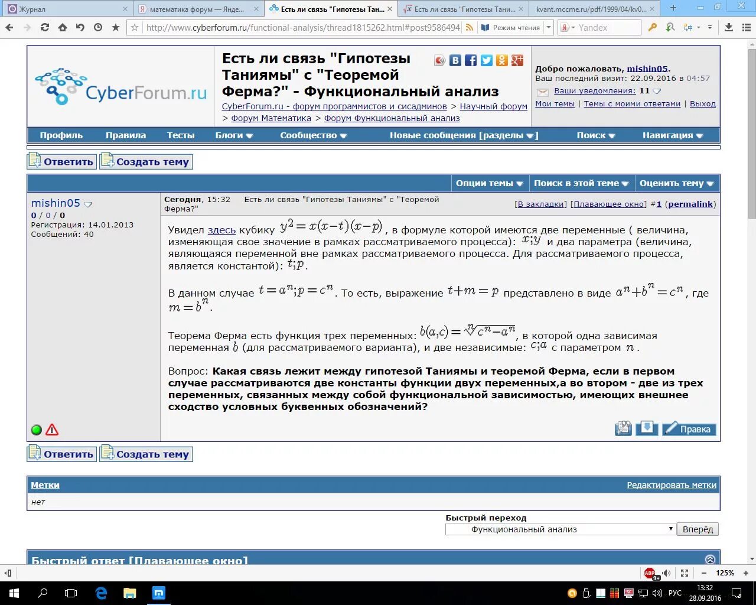
Task: Open the Блоги dropdown menu
Action: click(x=234, y=135)
